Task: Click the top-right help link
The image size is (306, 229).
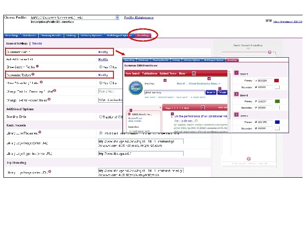Action: coord(287,22)
